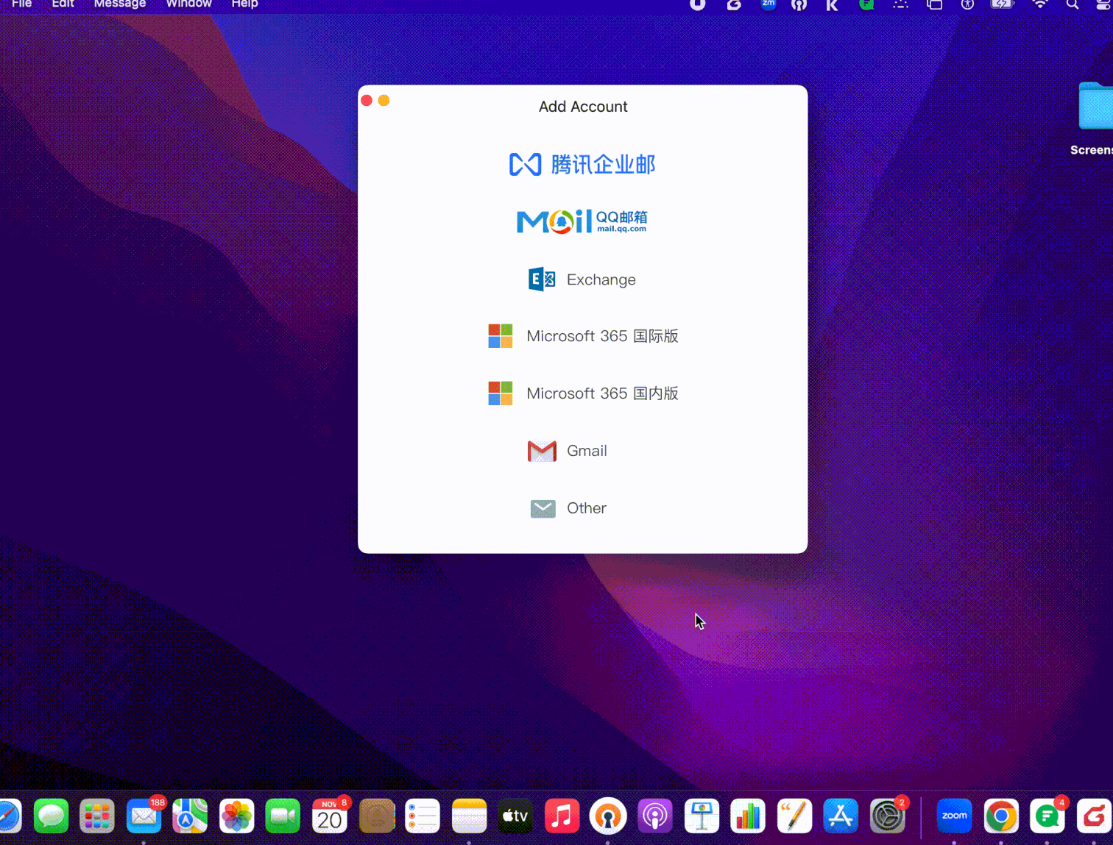The height and width of the screenshot is (845, 1113).
Task: Open Notes from the Dock
Action: point(470,816)
